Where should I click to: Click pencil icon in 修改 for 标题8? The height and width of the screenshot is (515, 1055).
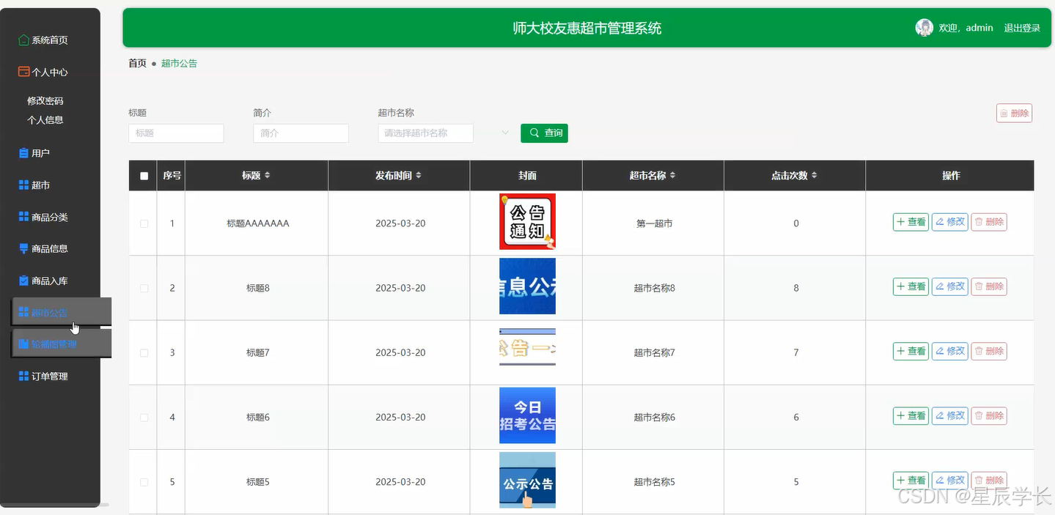[940, 286]
